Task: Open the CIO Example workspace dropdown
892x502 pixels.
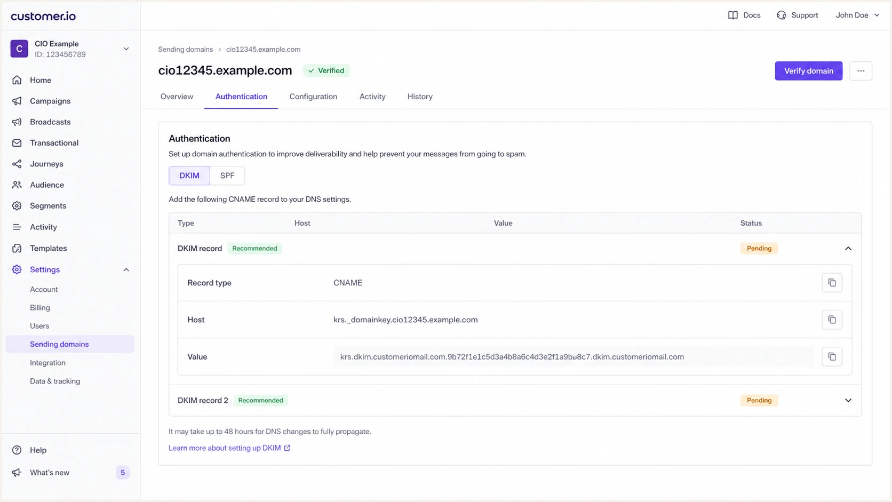Action: (x=126, y=49)
